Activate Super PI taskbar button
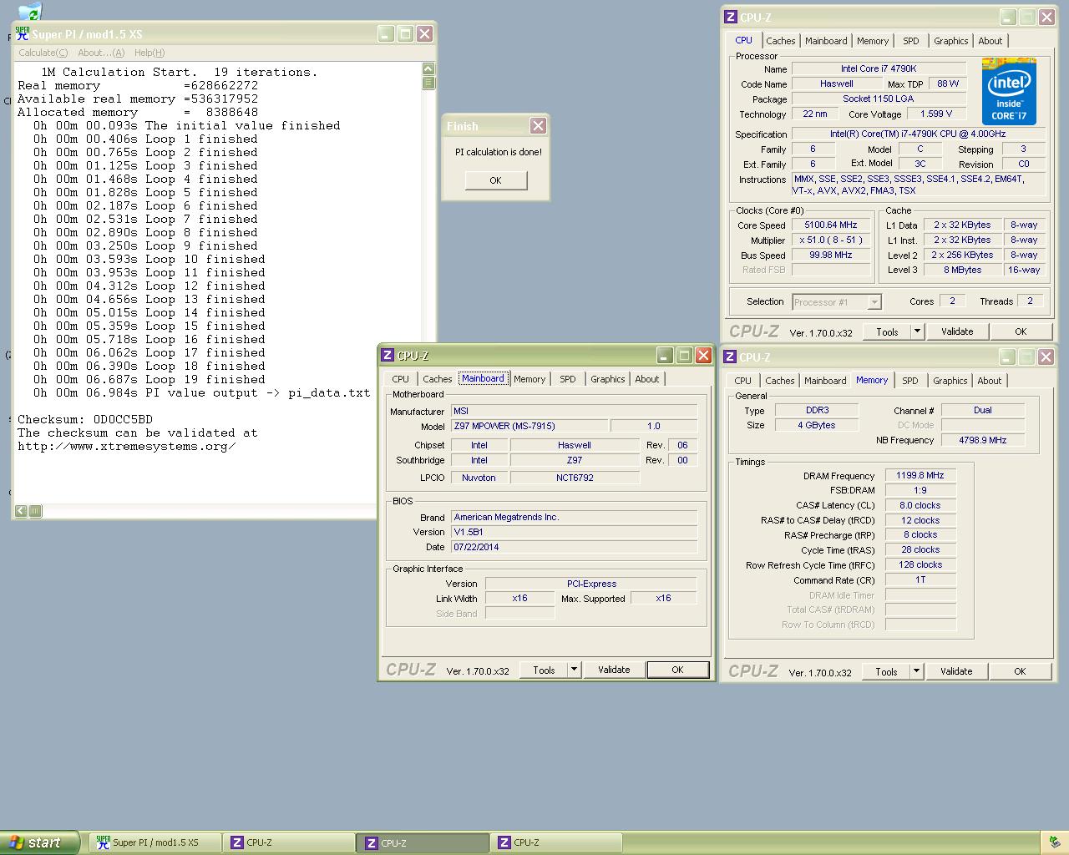 [x=155, y=842]
